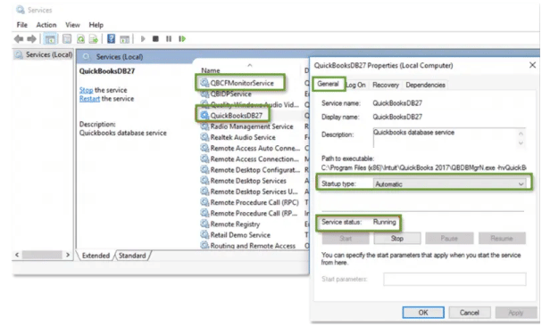Viewport: 542px width, 326px height.
Task: Open the File menu
Action: (21, 25)
